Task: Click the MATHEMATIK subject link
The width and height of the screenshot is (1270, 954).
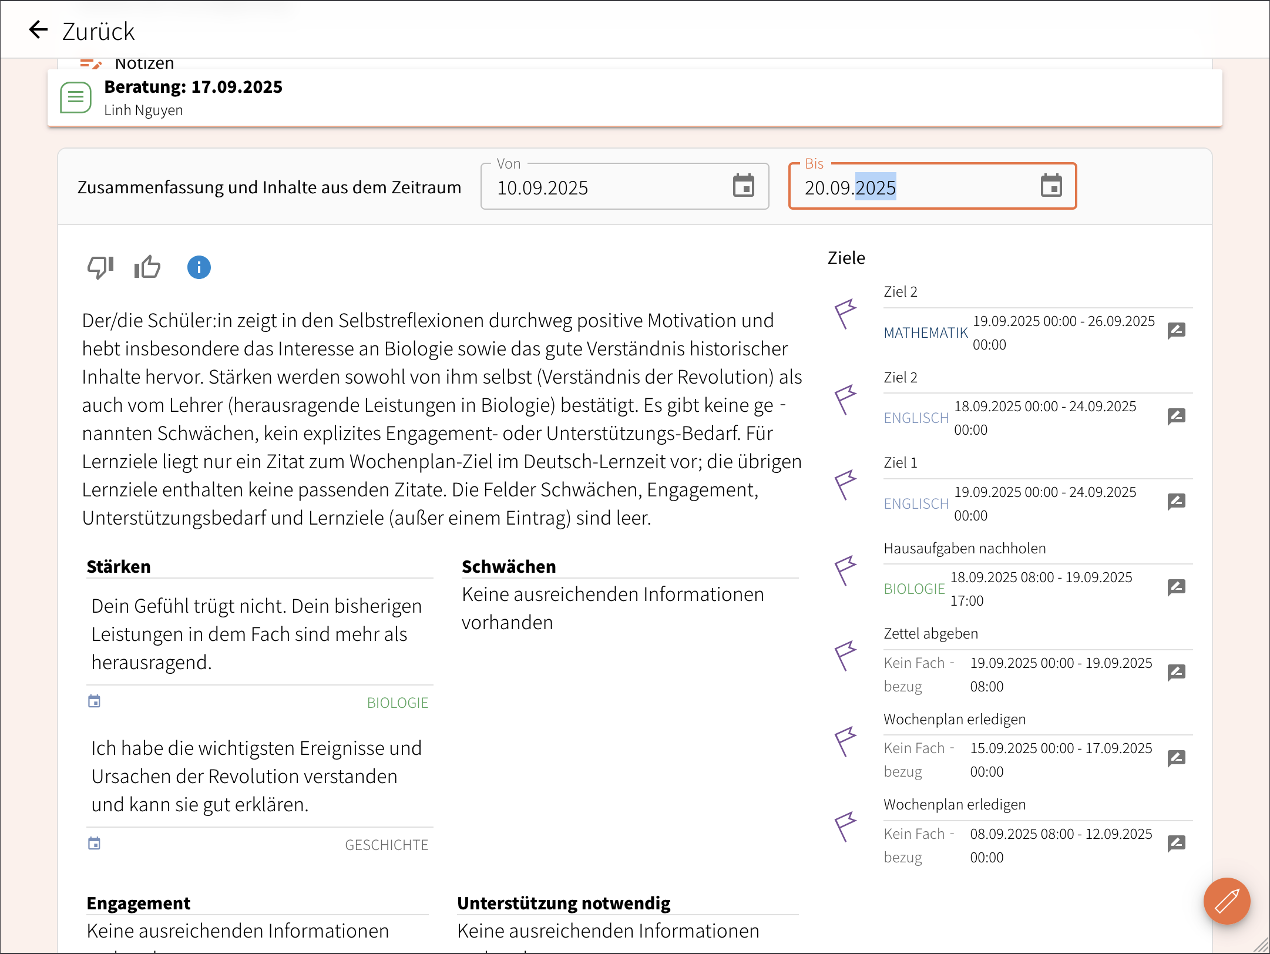Action: 925,333
